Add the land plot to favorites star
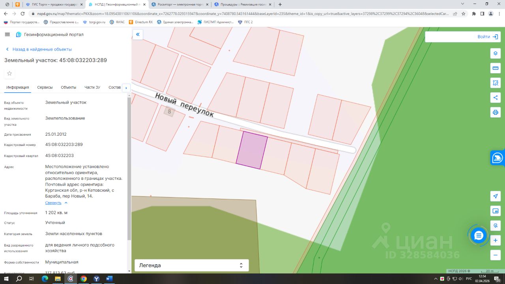The height and width of the screenshot is (284, 505). 9,73
